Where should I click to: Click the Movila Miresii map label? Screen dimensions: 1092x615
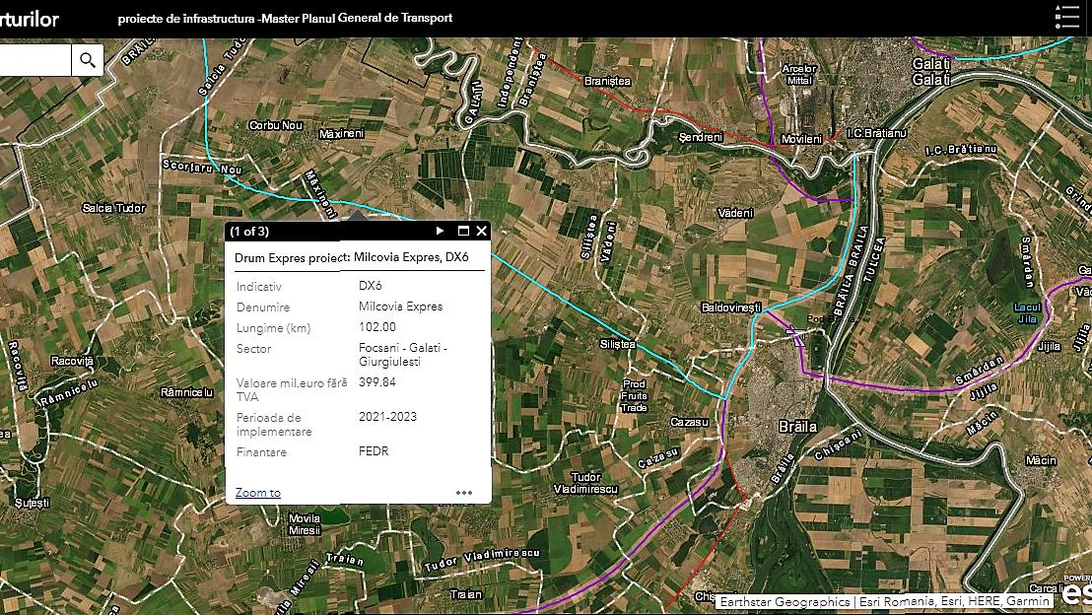(305, 524)
